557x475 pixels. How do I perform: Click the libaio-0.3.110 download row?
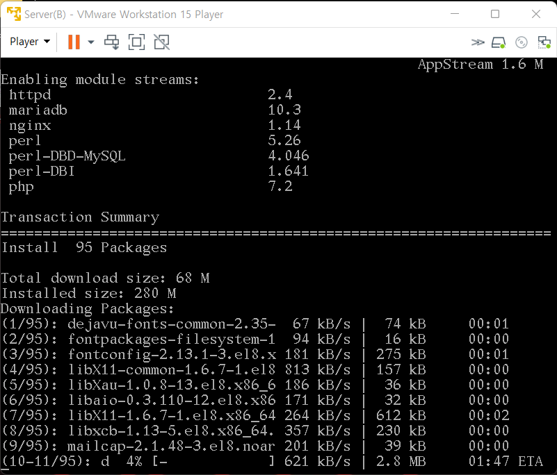255,400
